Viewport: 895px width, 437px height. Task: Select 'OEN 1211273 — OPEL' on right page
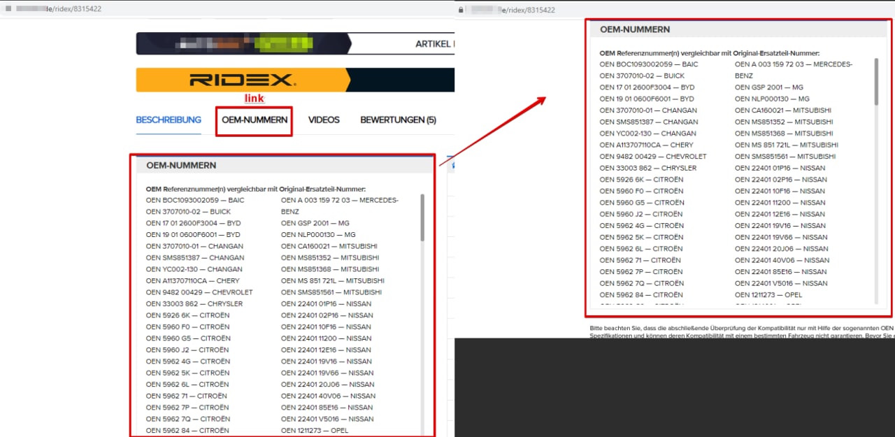768,294
